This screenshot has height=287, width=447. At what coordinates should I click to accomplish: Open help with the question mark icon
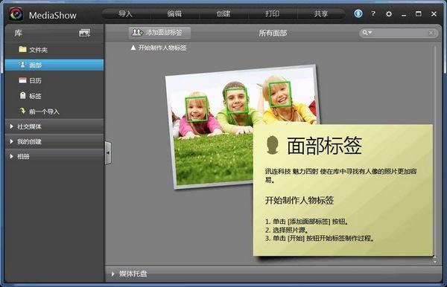coord(373,13)
